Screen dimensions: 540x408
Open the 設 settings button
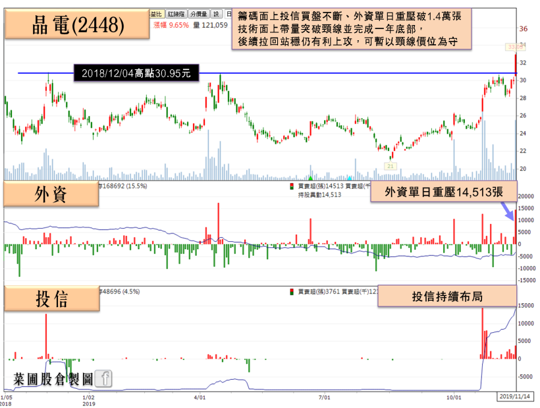(x=216, y=14)
